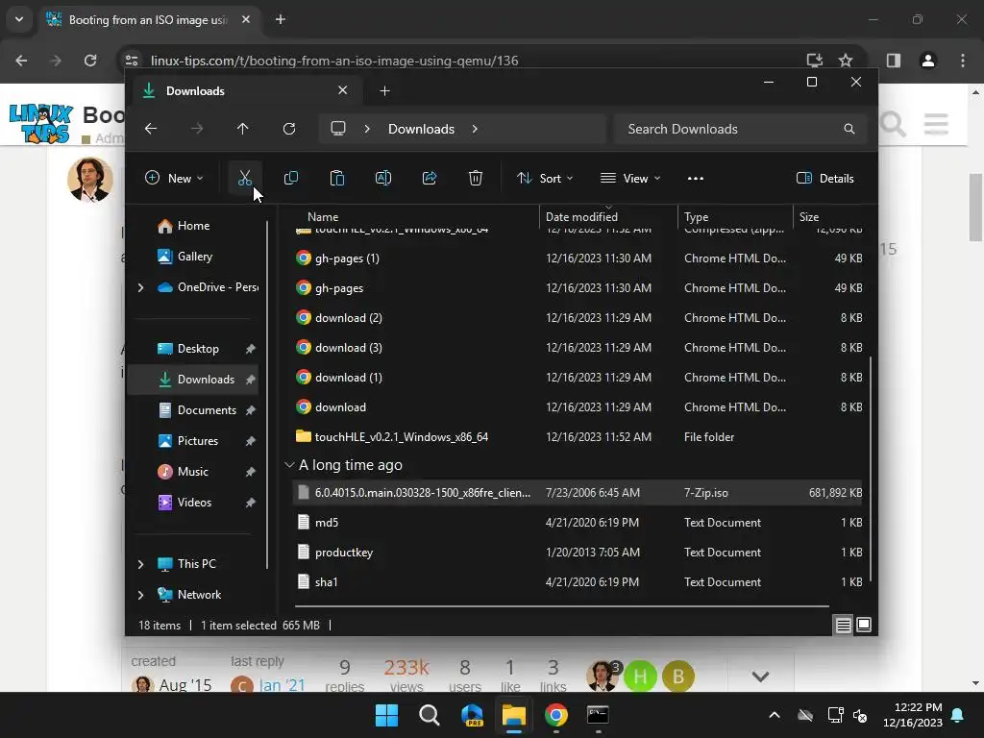Bookmark this page with star icon
Screen dimensions: 984x738
coord(846,61)
